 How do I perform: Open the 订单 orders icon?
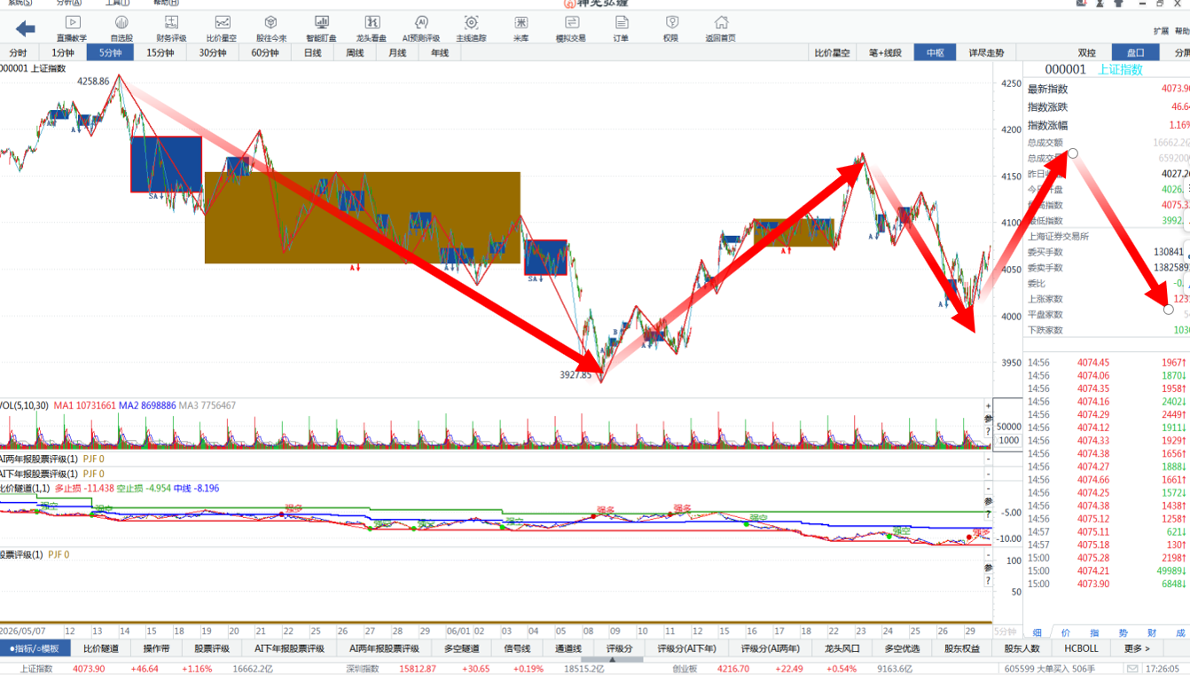pyautogui.click(x=621, y=28)
